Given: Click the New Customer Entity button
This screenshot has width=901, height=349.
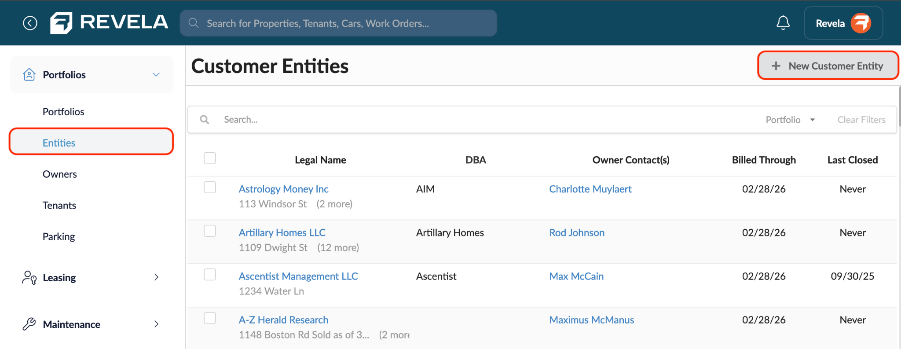Looking at the screenshot, I should click(828, 66).
